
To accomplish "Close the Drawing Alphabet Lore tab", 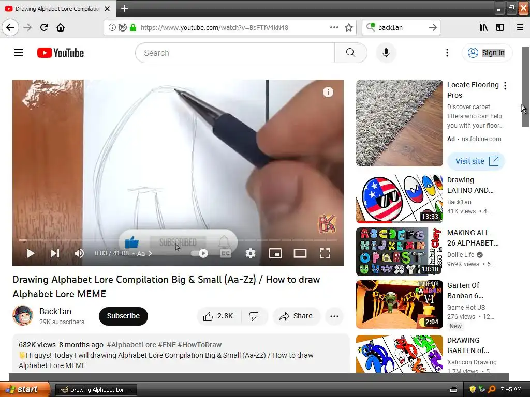I will pyautogui.click(x=107, y=9).
